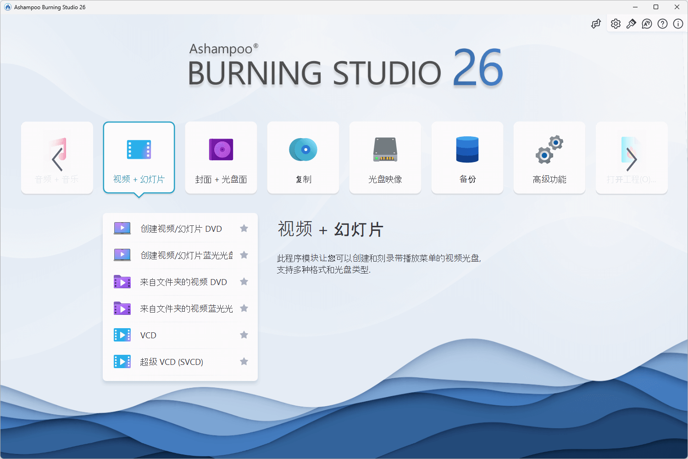Click the pin icon in top toolbar
The image size is (688, 459).
point(631,24)
